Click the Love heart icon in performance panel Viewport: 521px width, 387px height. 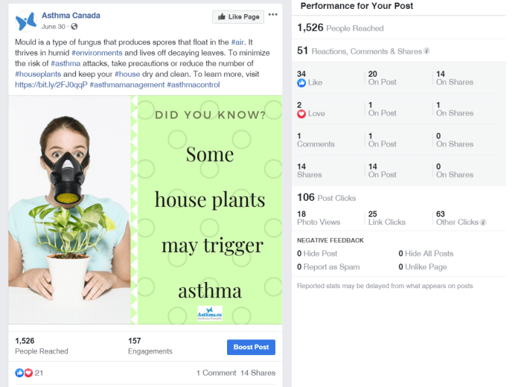[301, 114]
